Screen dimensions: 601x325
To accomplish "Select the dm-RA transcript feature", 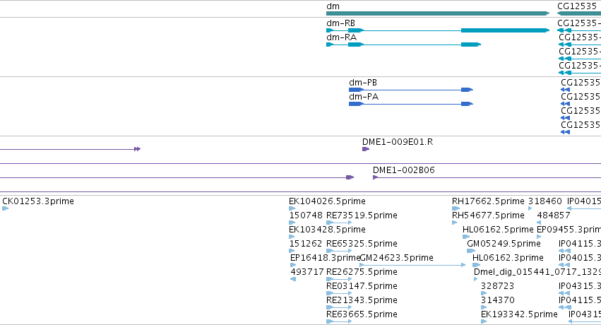I will click(403, 45).
